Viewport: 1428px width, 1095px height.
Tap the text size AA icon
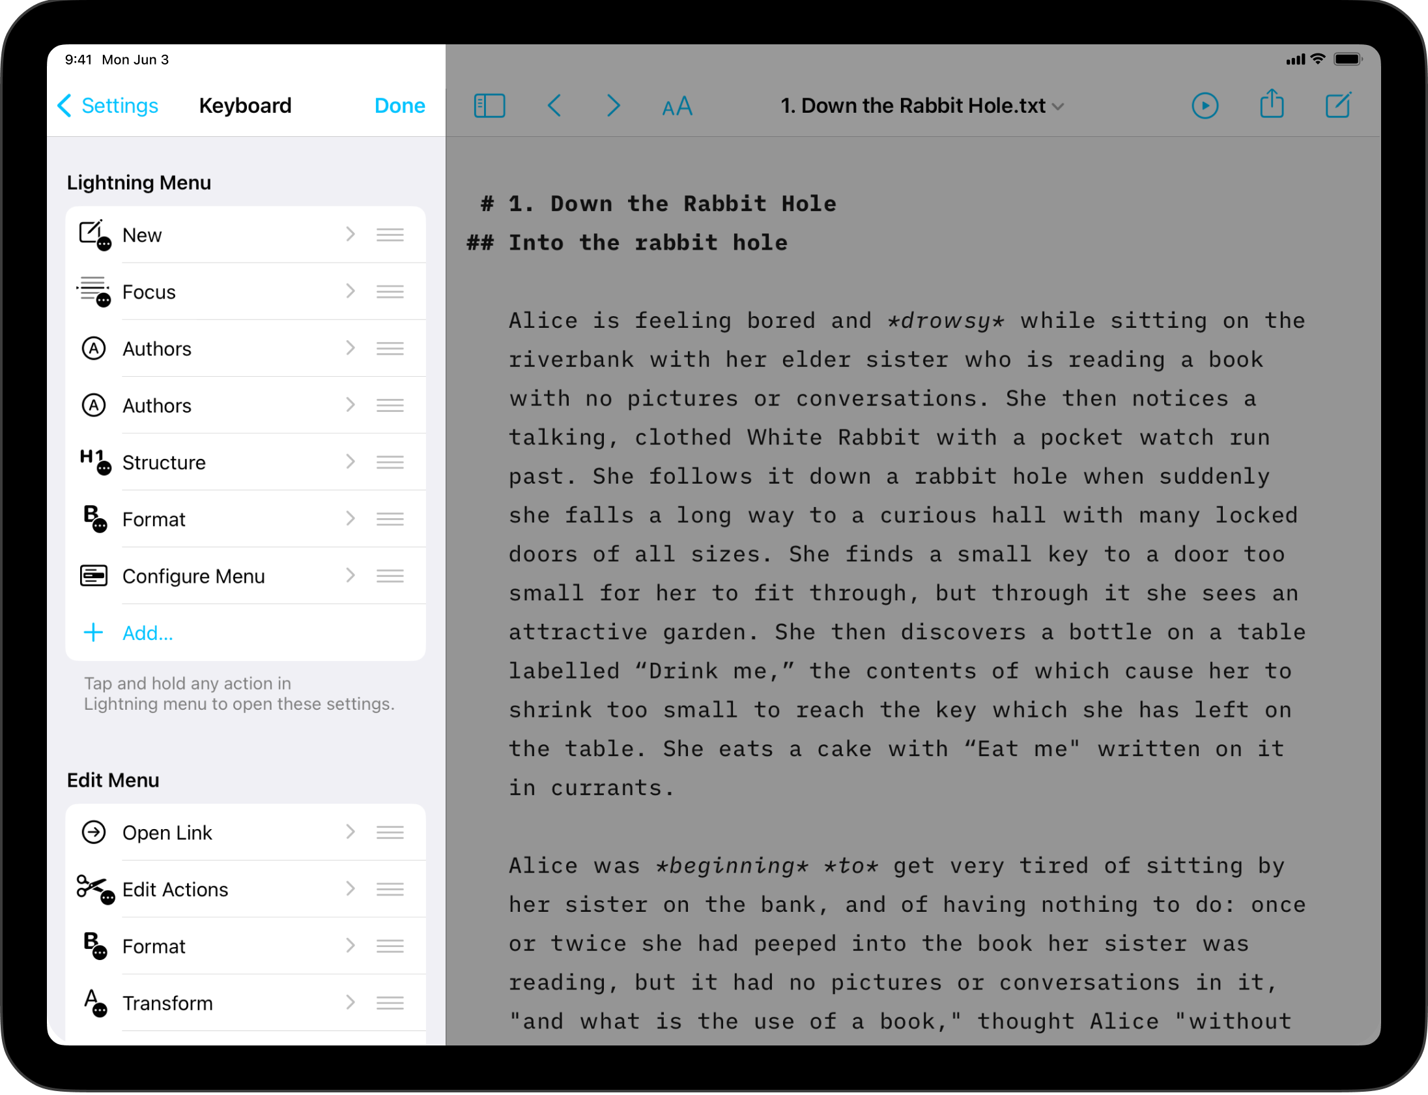677,106
